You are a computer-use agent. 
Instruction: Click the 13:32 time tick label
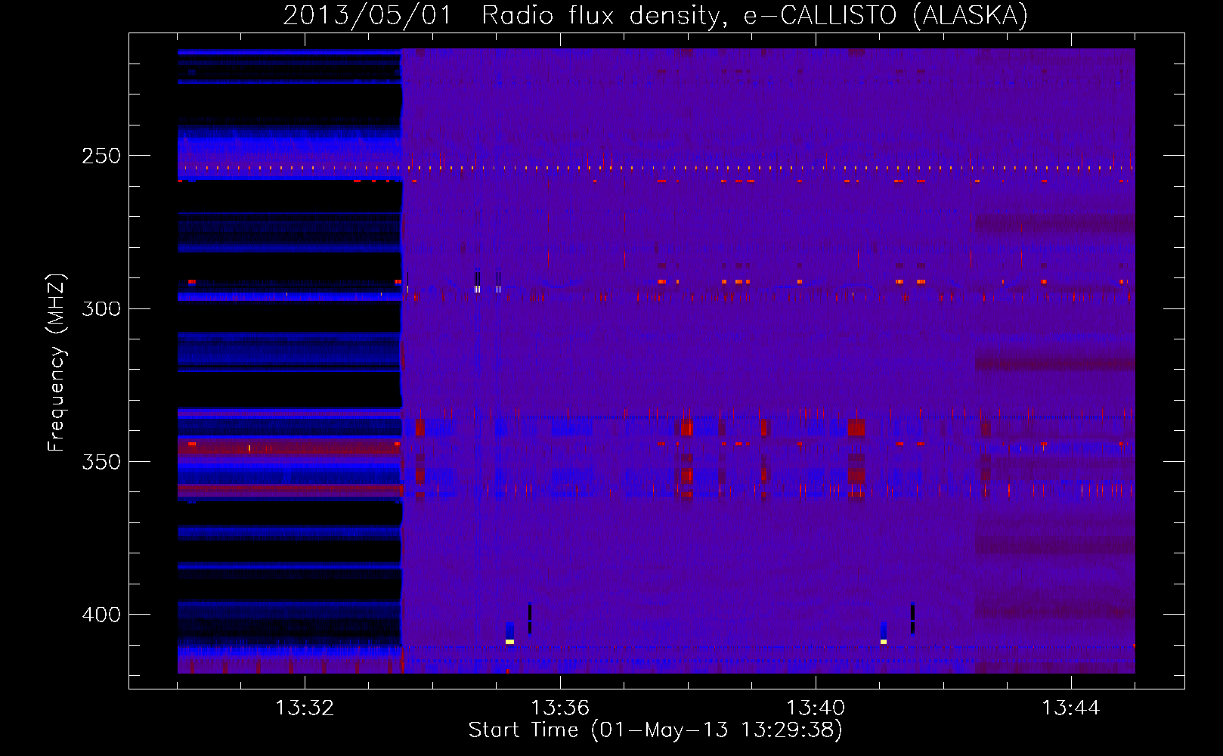(305, 708)
